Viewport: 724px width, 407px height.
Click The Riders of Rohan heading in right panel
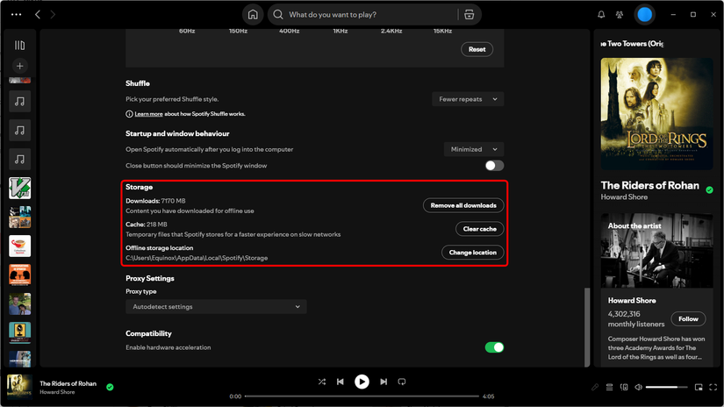649,185
